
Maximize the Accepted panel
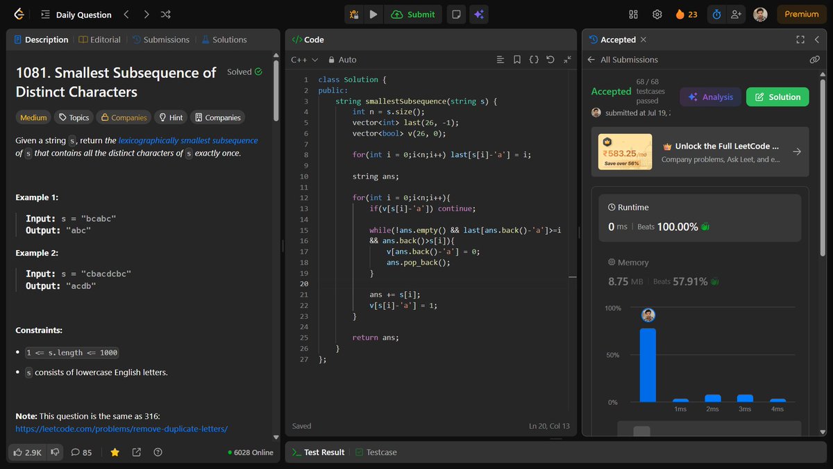[800, 40]
